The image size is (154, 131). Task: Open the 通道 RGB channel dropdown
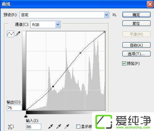pos(58,25)
